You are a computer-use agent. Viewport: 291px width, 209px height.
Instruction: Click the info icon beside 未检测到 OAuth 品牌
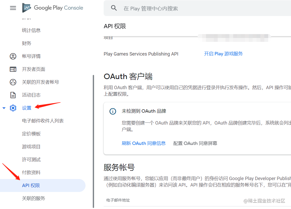tap(113, 111)
